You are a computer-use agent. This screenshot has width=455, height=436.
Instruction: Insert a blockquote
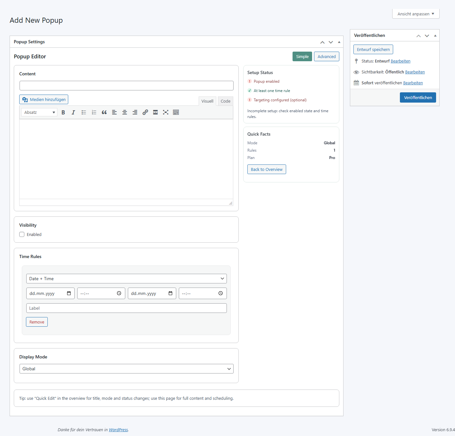104,112
